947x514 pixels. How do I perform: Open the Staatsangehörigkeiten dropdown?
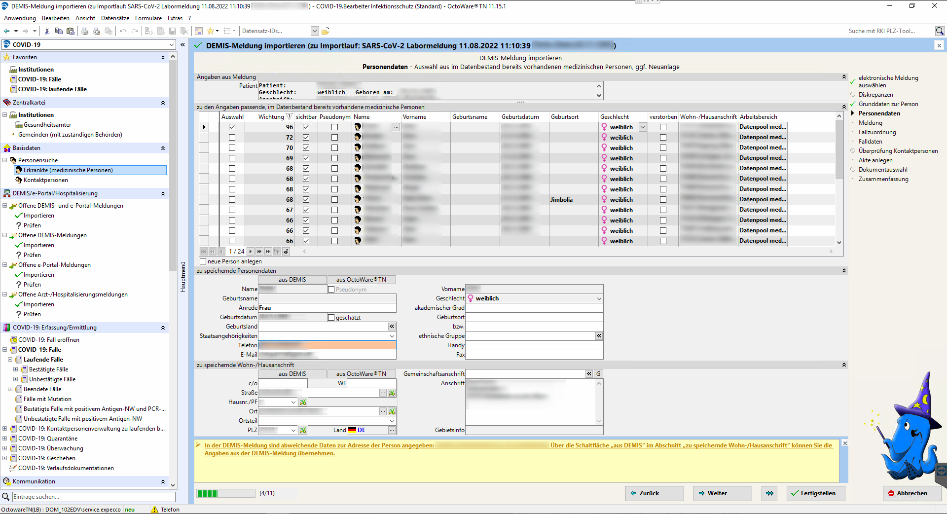coord(392,336)
